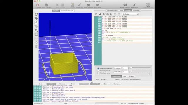Open Preferences wrench icon

[135, 5]
